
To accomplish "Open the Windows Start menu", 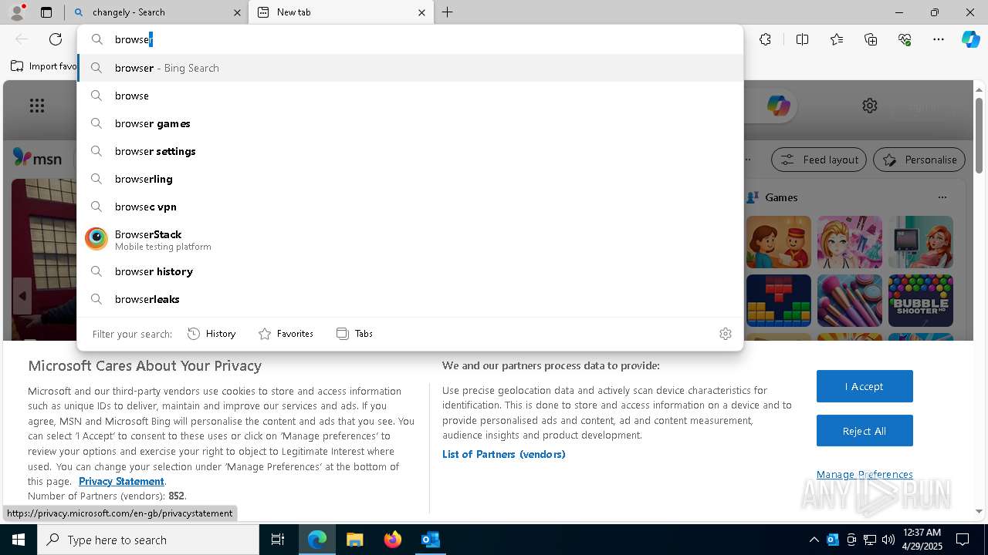I will [x=19, y=540].
